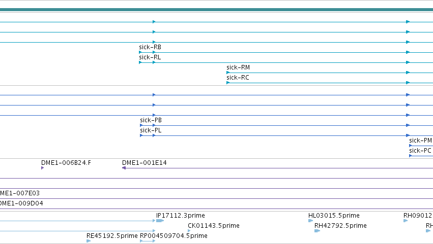Click the sick-RC transcript start arrow
433x244 pixels.
pos(228,83)
